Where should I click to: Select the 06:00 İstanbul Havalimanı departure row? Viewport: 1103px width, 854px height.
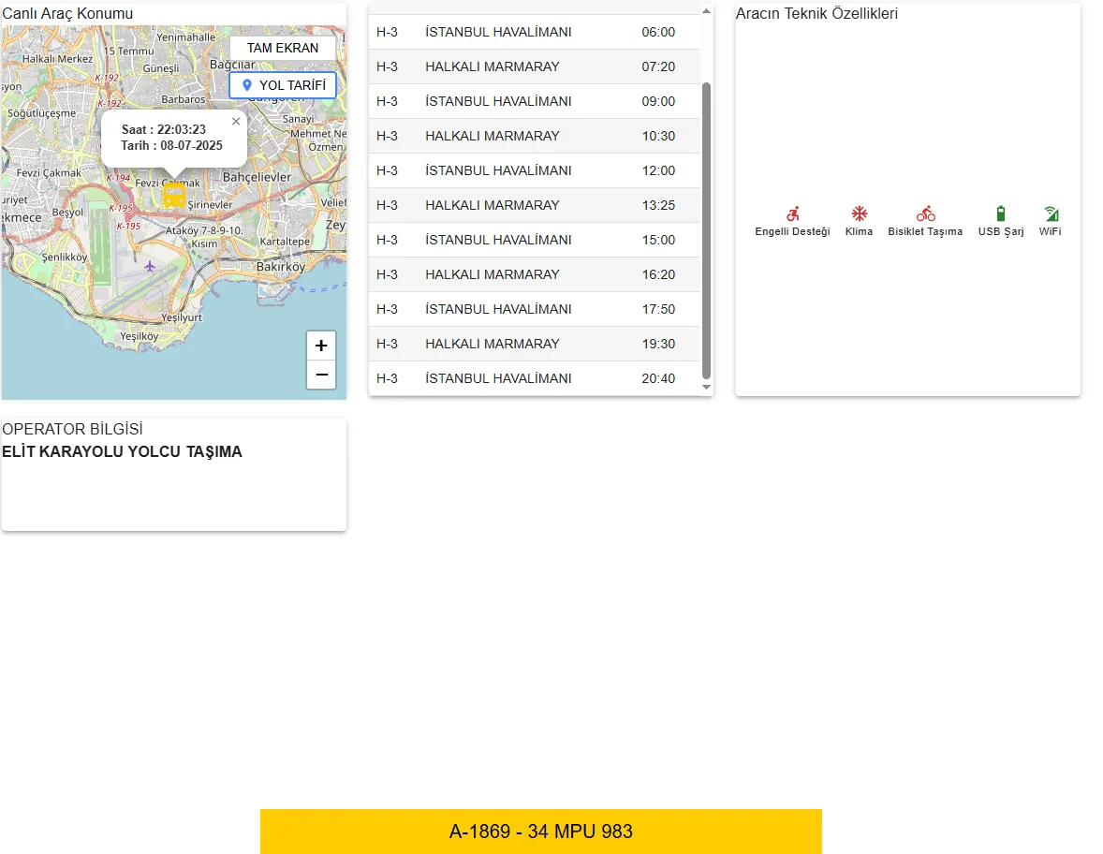pyautogui.click(x=534, y=32)
